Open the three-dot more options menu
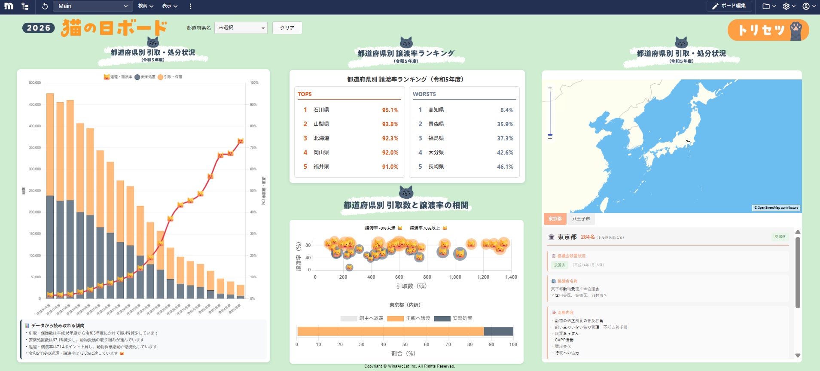The width and height of the screenshot is (820, 371). click(x=190, y=6)
